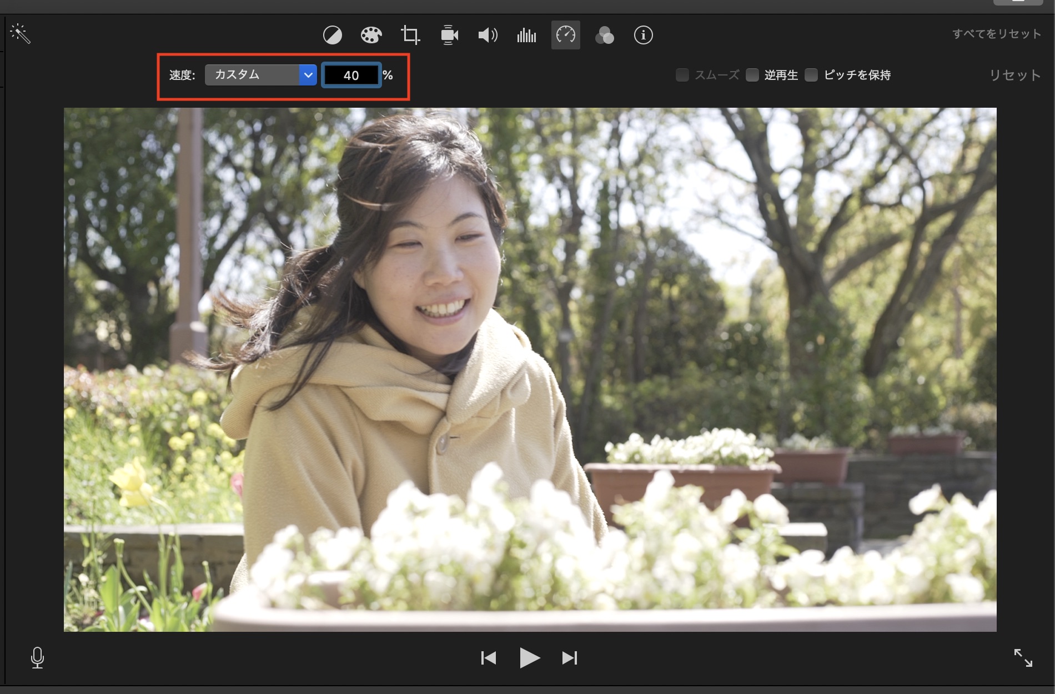Screen dimensions: 1055x694
Task: Open the color balance tool
Action: 333,35
